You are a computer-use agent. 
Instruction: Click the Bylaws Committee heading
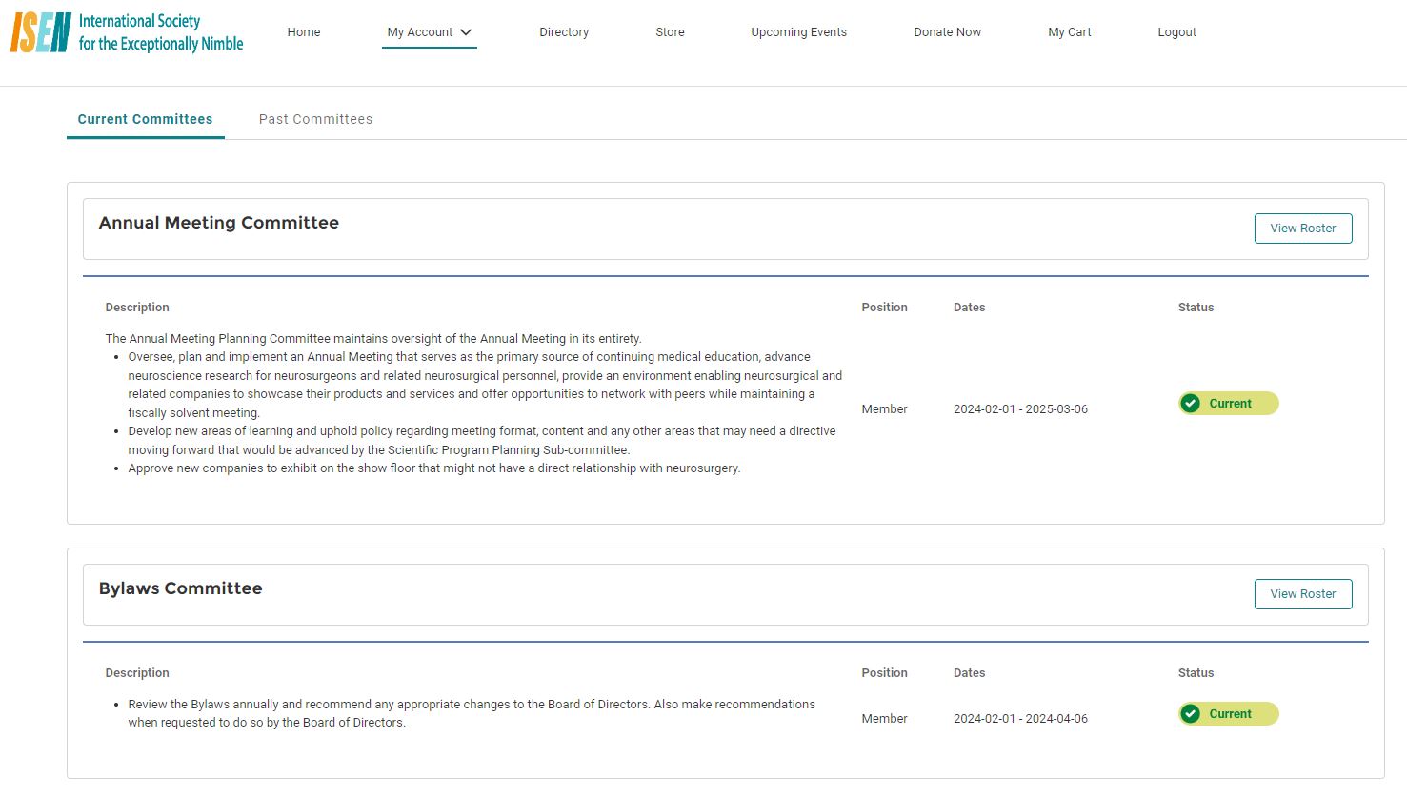pyautogui.click(x=181, y=588)
